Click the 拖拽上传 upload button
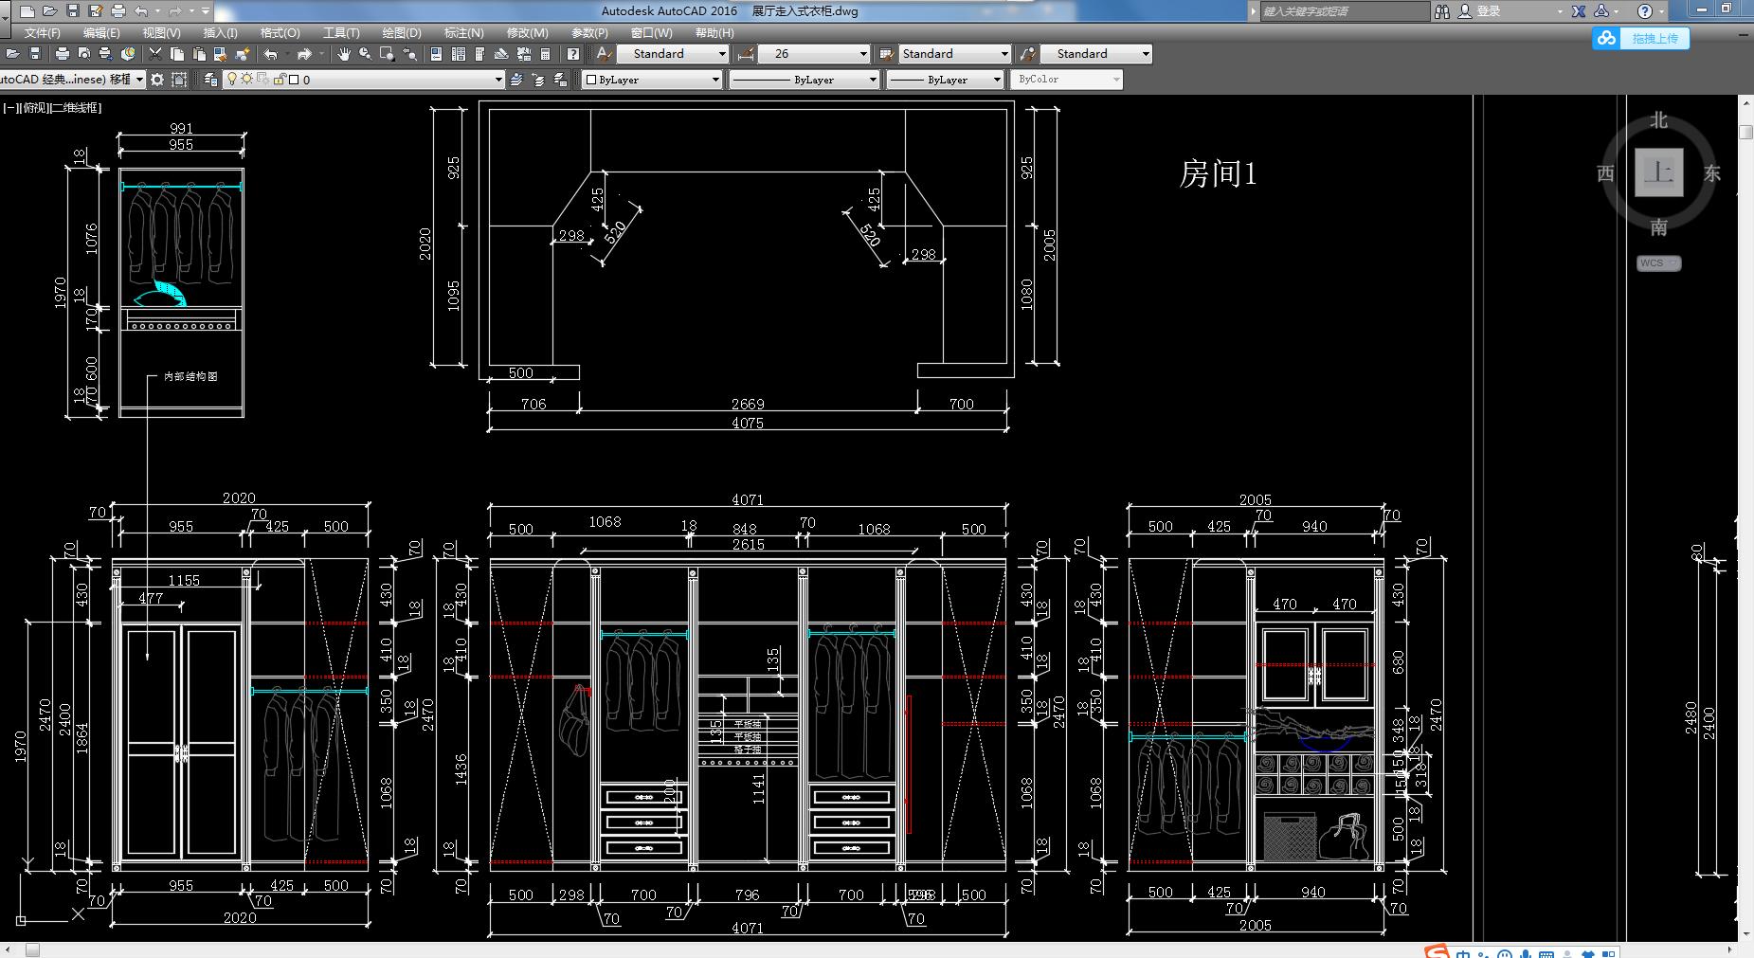 1654,38
